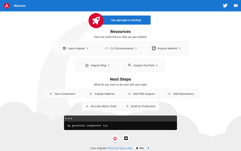The width and height of the screenshot is (241, 151).
Task: Click the flame icon on Angular Blog
Action: click(x=87, y=65)
